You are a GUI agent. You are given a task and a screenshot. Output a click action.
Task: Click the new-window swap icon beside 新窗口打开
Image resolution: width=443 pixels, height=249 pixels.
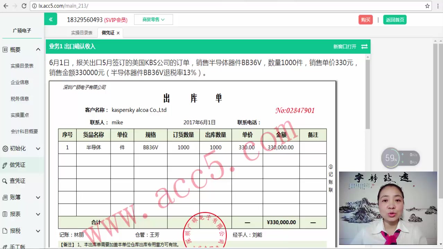click(364, 46)
